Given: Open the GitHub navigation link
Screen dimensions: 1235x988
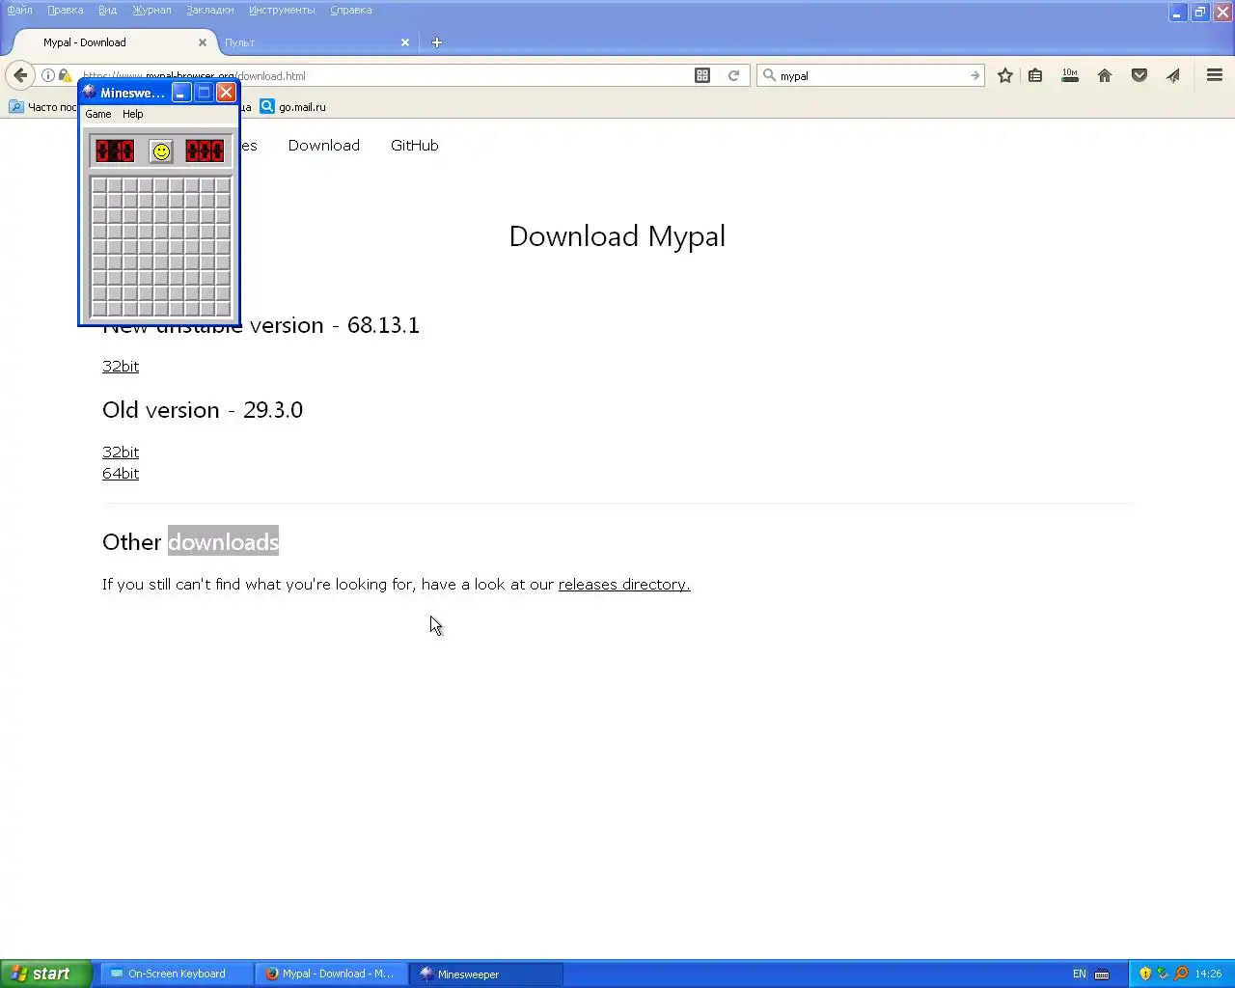Looking at the screenshot, I should [415, 146].
